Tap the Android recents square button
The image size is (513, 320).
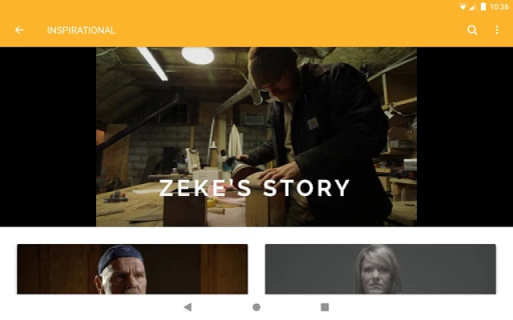pyautogui.click(x=325, y=307)
